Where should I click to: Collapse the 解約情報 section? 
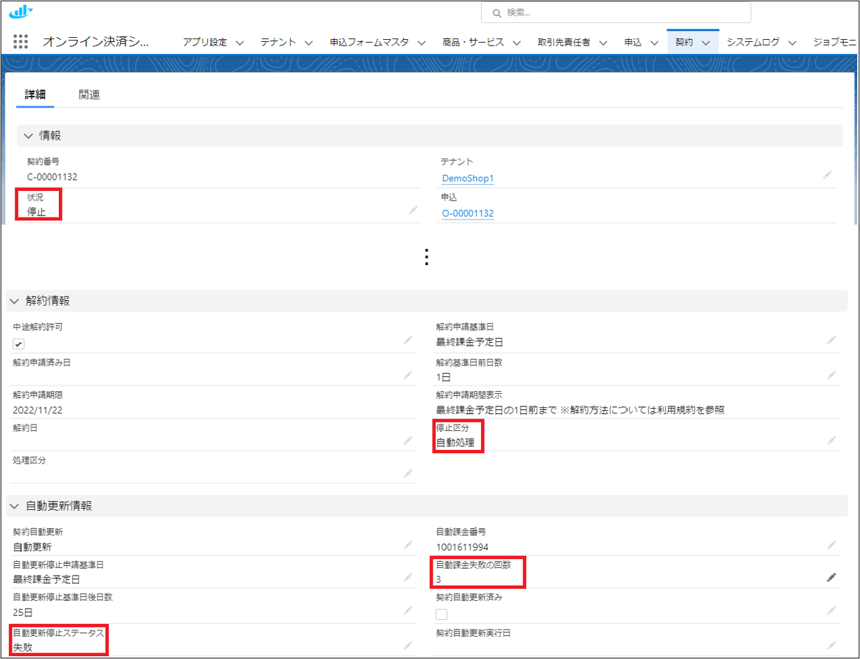tap(14, 301)
